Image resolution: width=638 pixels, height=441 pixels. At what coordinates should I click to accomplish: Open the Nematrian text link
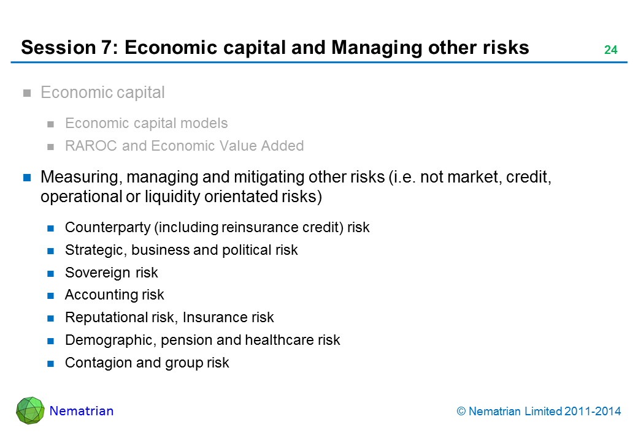[82, 411]
